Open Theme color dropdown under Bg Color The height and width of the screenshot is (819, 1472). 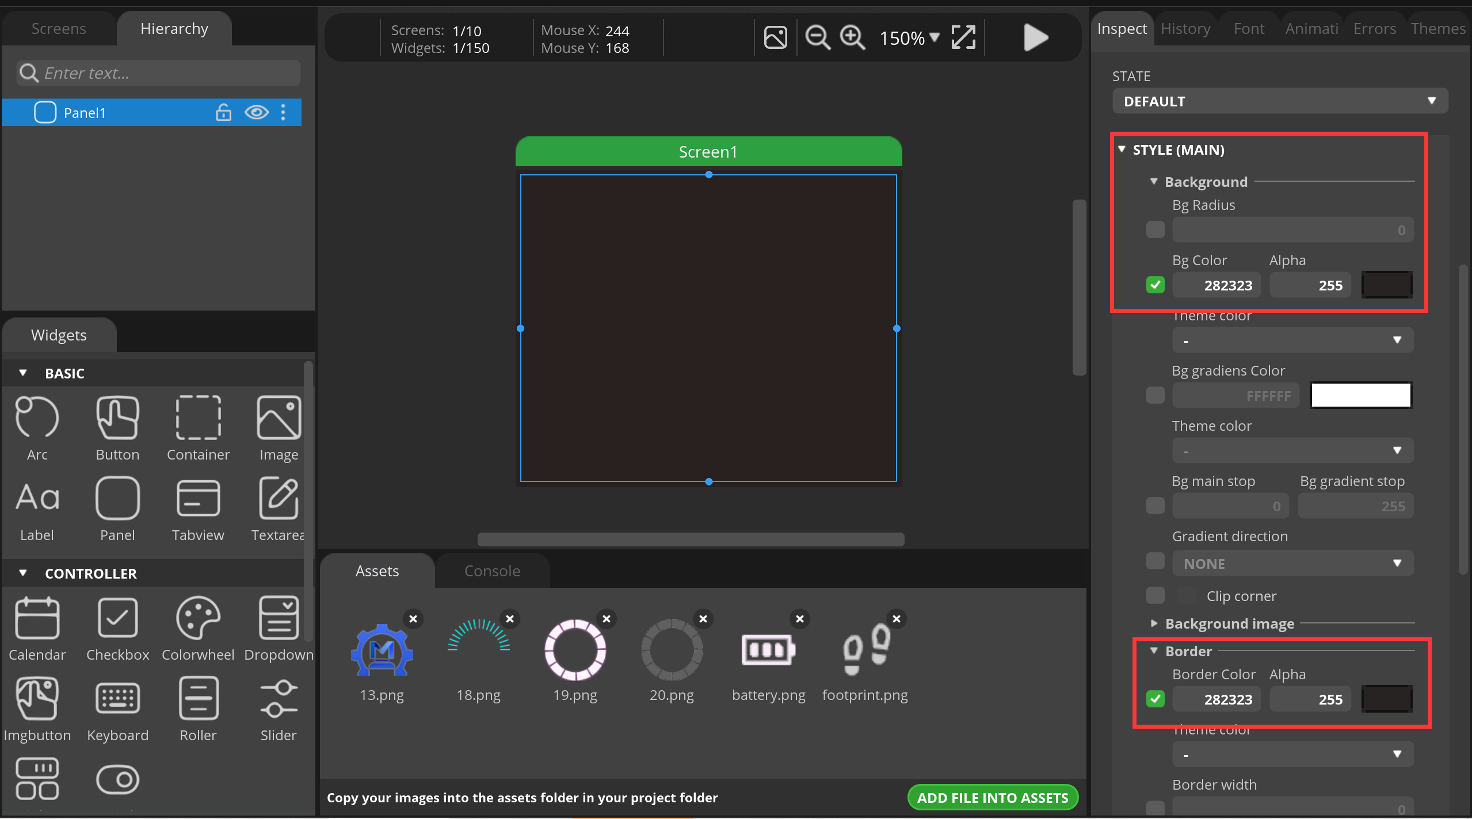click(1292, 340)
